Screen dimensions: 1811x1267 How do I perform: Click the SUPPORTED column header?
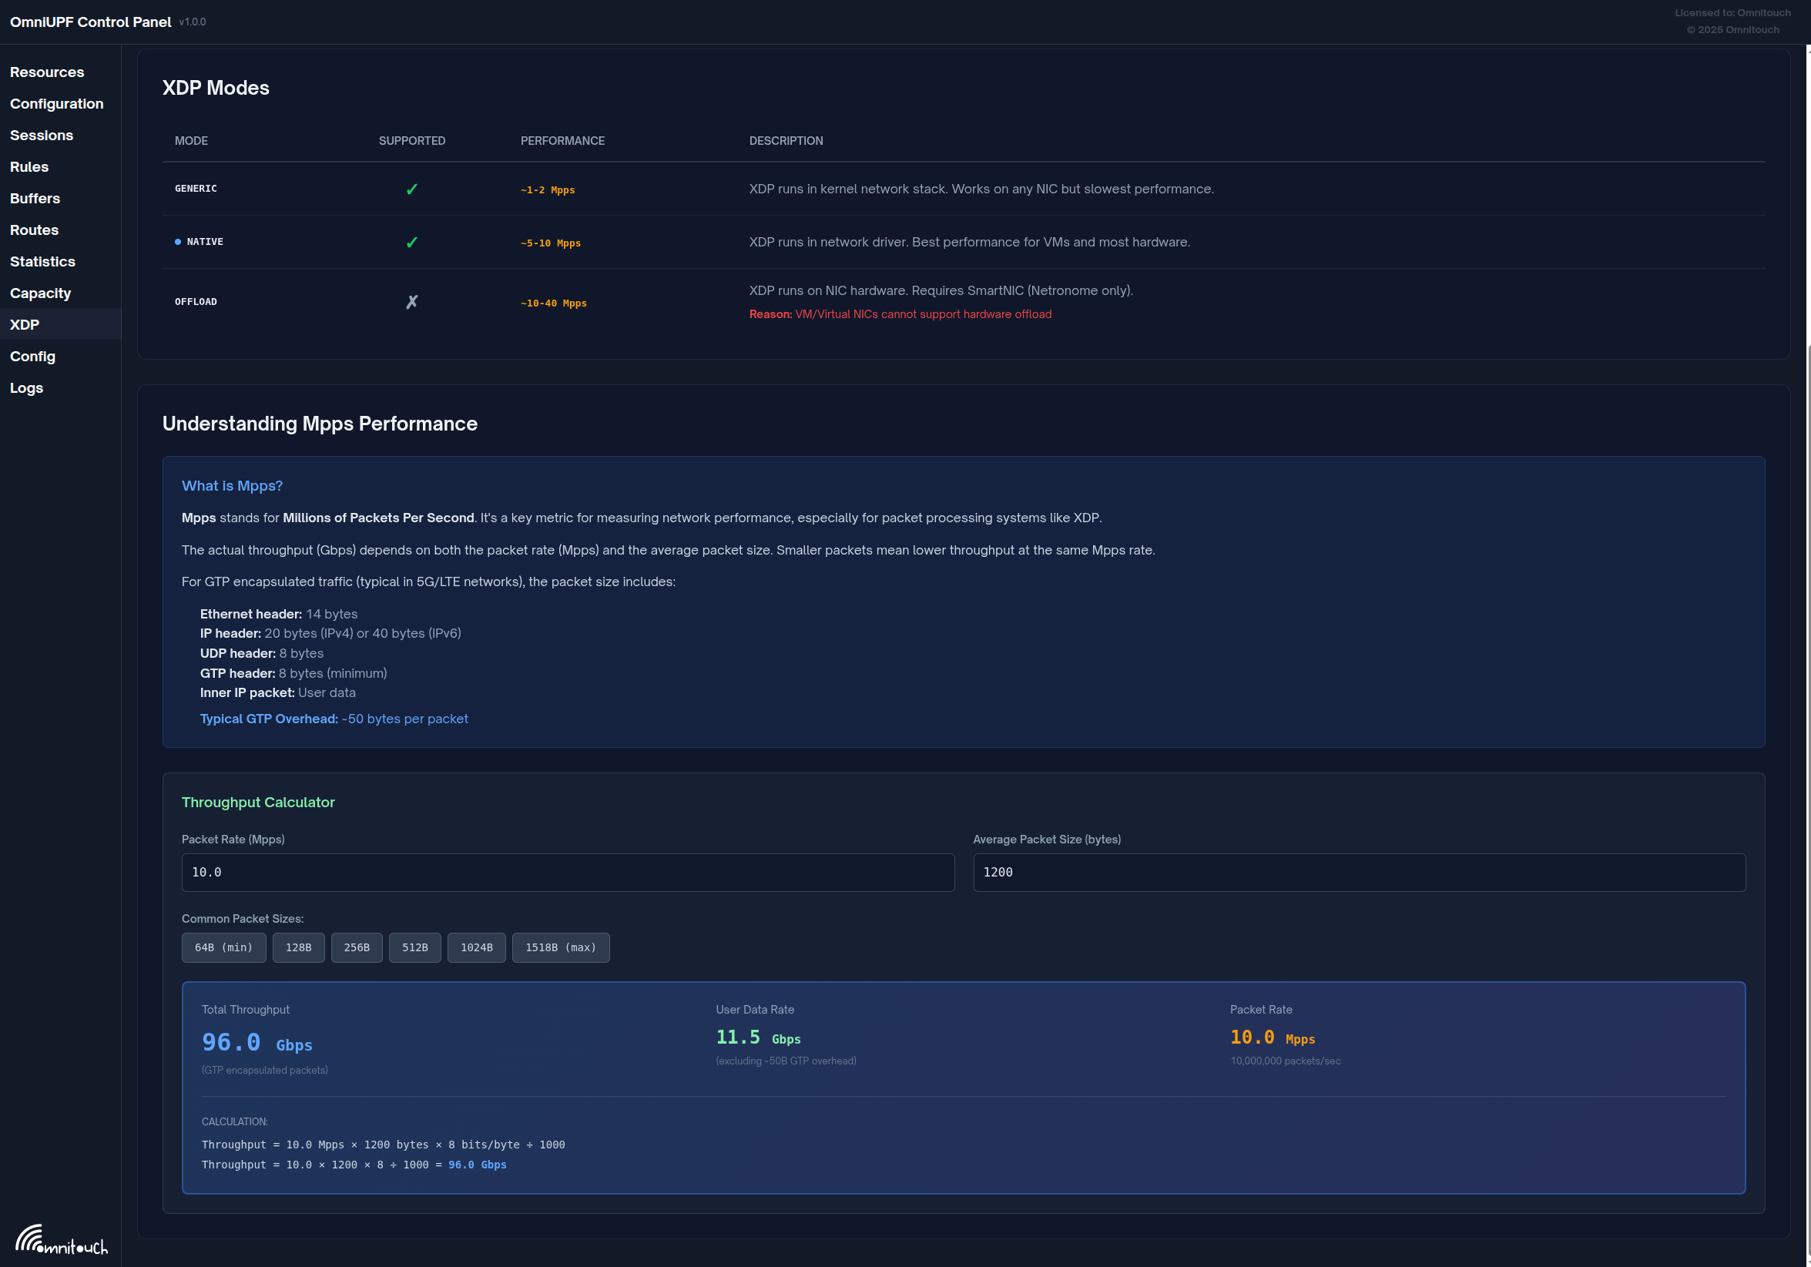pyautogui.click(x=412, y=140)
